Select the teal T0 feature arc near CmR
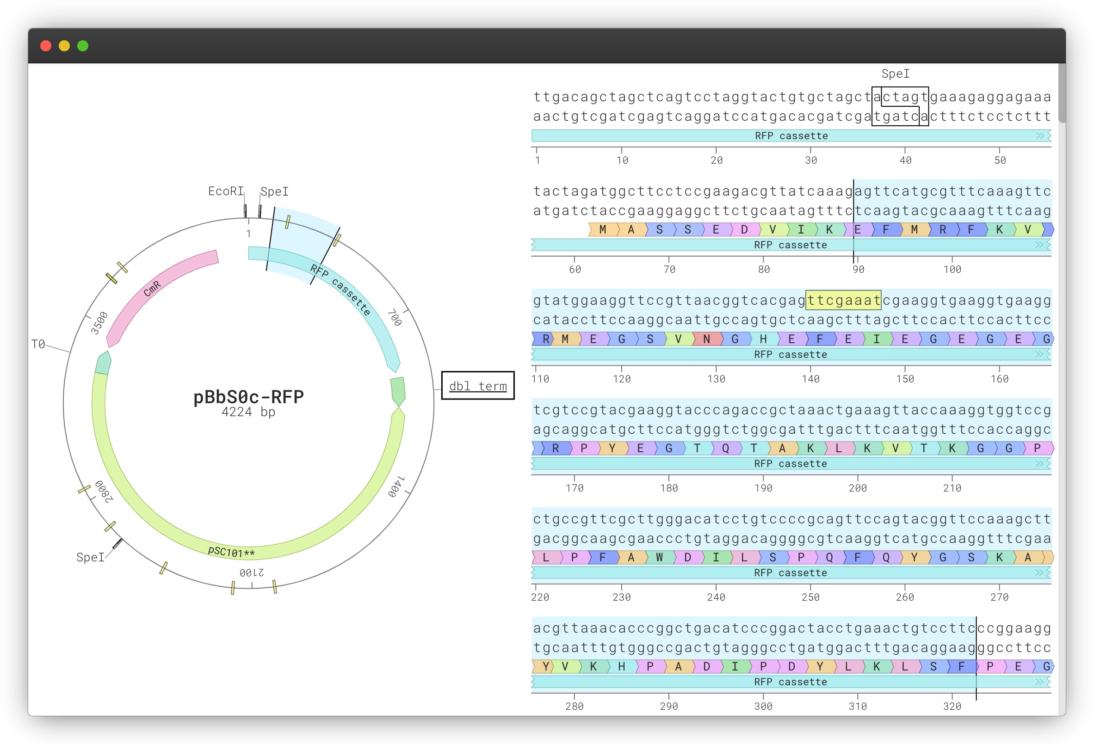 [103, 363]
